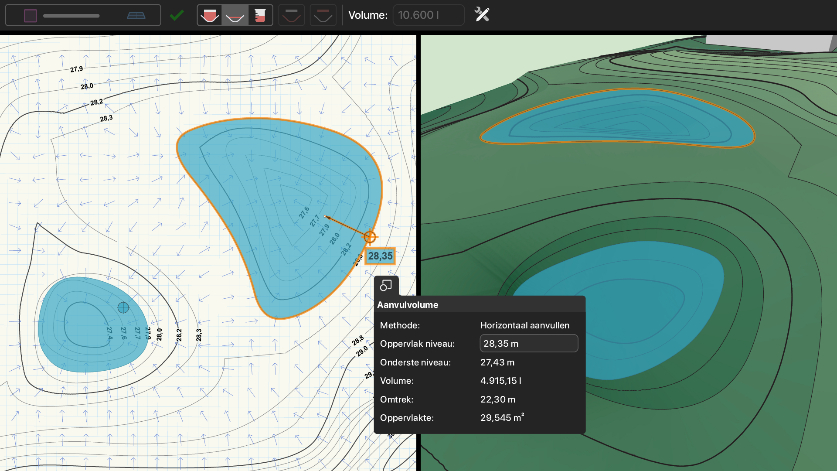Image resolution: width=837 pixels, height=471 pixels.
Task: Open the class and layer selector bar
Action: pyautogui.click(x=83, y=16)
